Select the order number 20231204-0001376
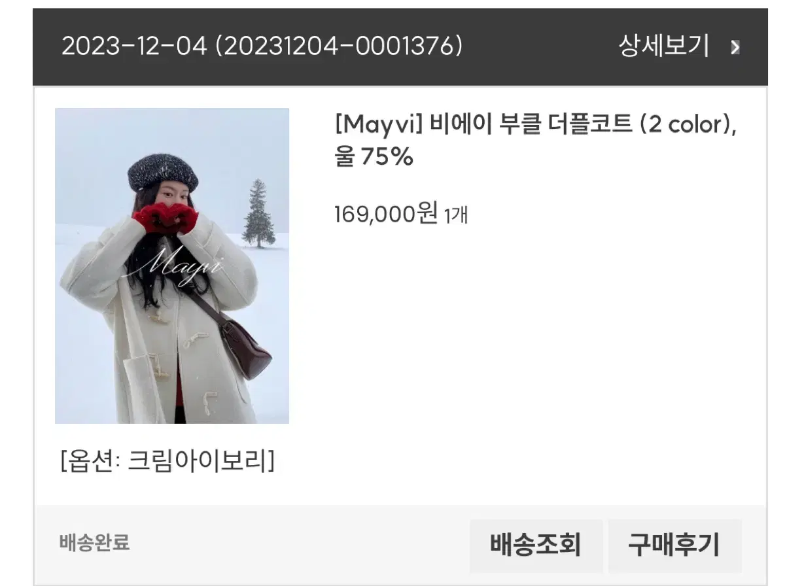Viewport: 785px width, 586px height. pos(339,46)
